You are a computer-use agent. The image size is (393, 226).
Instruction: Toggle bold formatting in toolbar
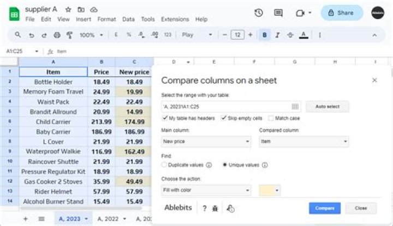265,35
